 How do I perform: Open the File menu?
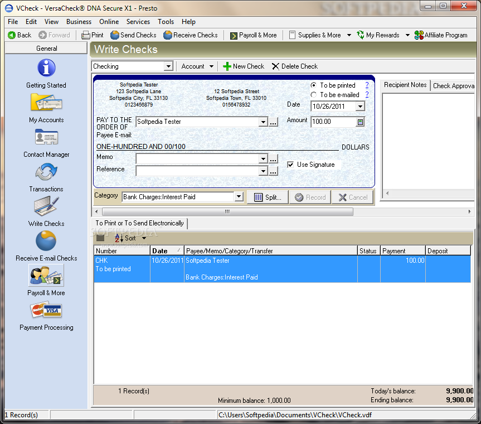pos(13,22)
